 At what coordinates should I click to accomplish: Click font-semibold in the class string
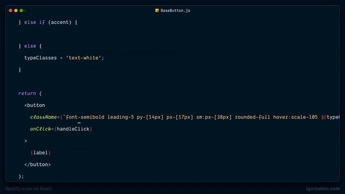(85, 117)
